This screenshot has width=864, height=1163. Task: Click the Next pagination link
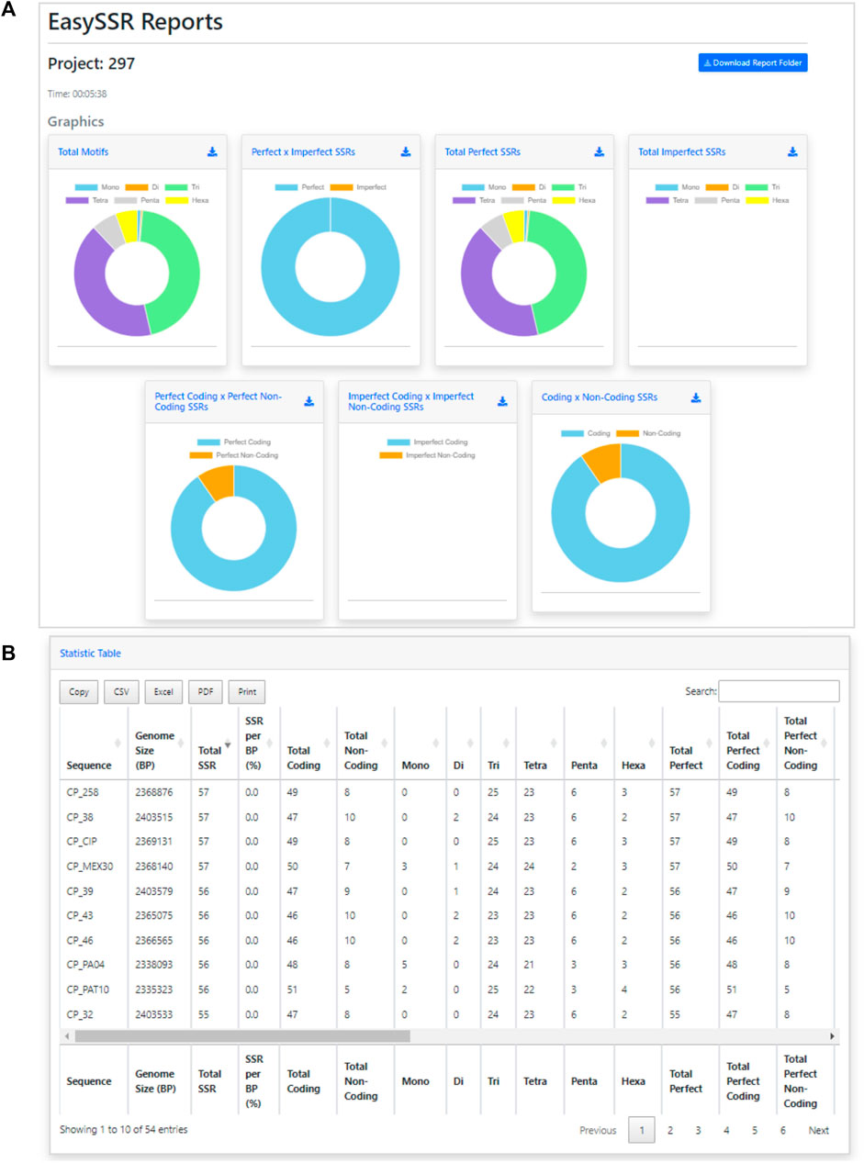click(x=819, y=1131)
